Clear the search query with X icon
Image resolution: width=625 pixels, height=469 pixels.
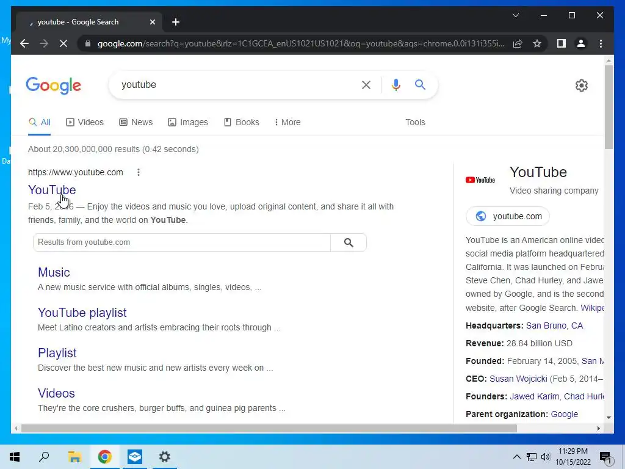tap(366, 84)
